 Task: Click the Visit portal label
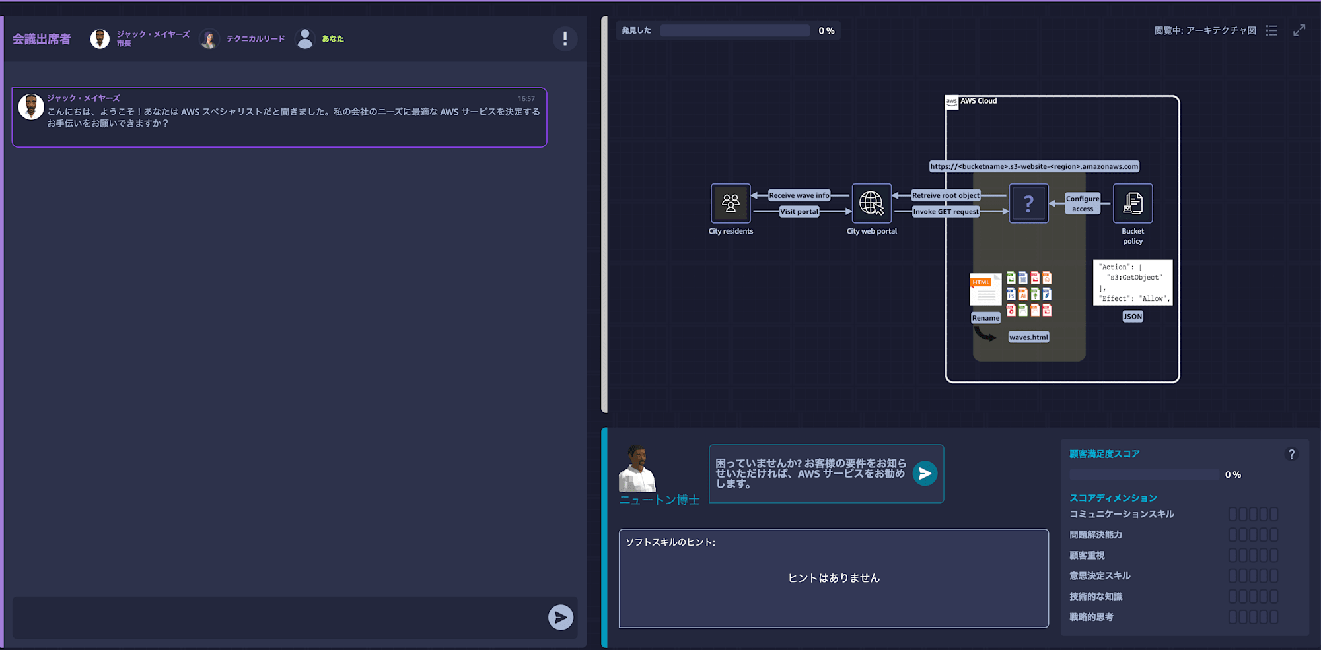coord(799,211)
